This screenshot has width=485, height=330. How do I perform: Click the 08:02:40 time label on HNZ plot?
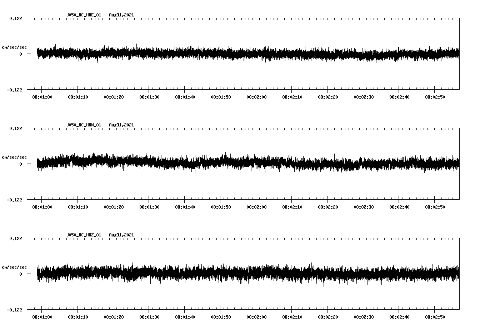(399, 317)
